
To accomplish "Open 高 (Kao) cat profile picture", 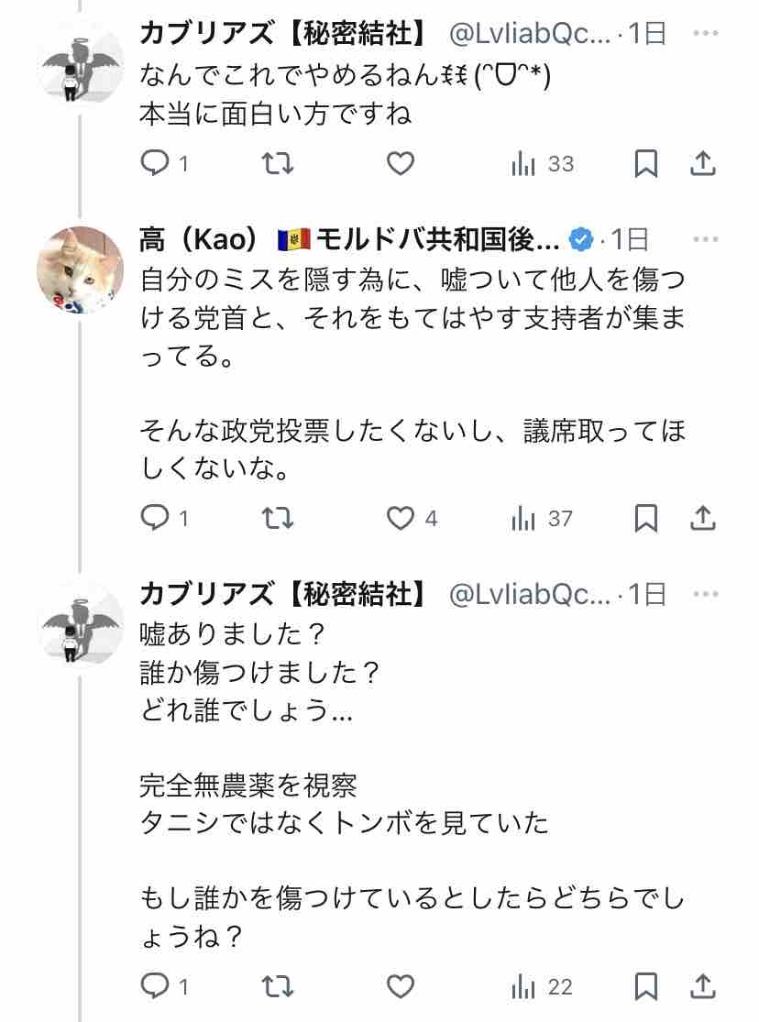I will click(80, 269).
